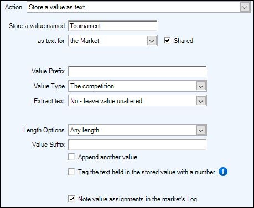Click the blue info icon beside Tag option
This screenshot has width=254, height=208.
(x=223, y=172)
